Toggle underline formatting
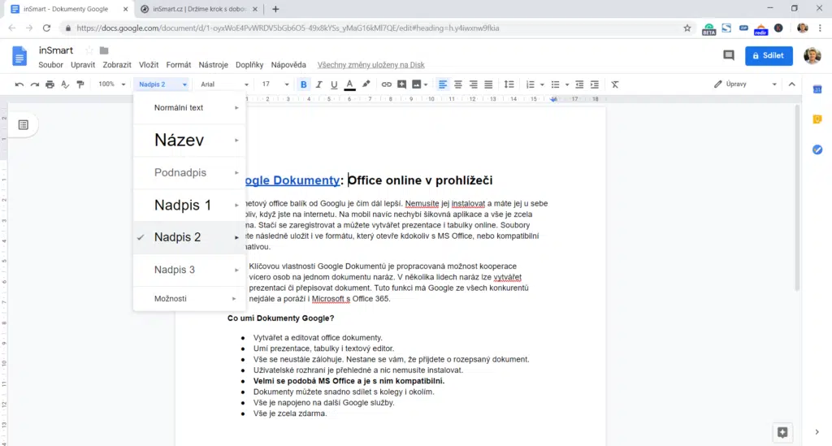Image resolution: width=832 pixels, height=446 pixels. point(334,84)
